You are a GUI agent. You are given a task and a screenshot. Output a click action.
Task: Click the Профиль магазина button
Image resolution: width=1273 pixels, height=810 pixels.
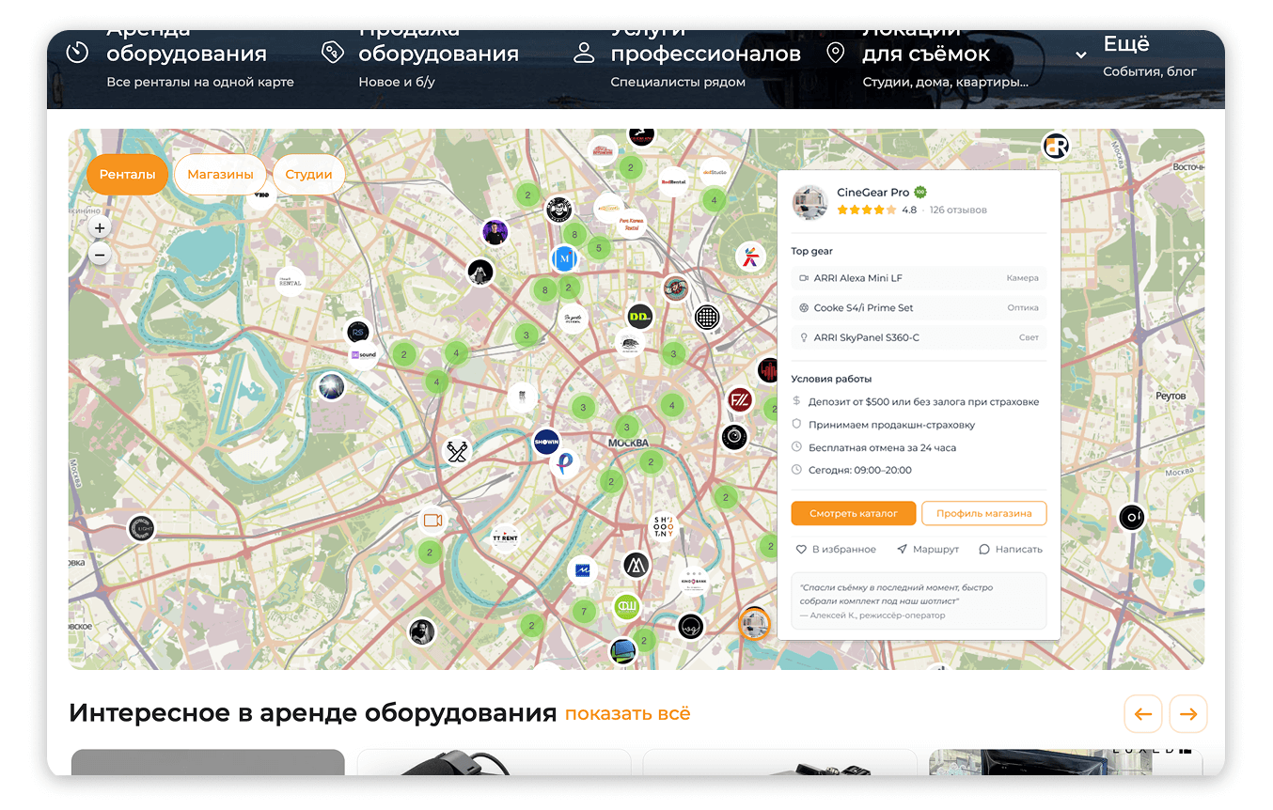pyautogui.click(x=983, y=513)
